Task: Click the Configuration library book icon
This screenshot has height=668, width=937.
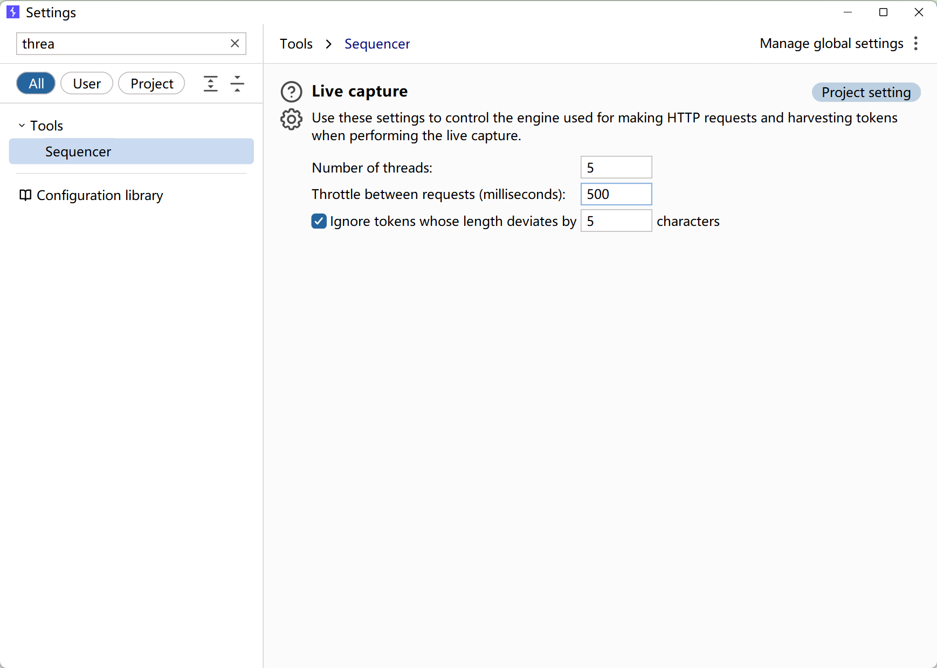Action: click(x=25, y=195)
